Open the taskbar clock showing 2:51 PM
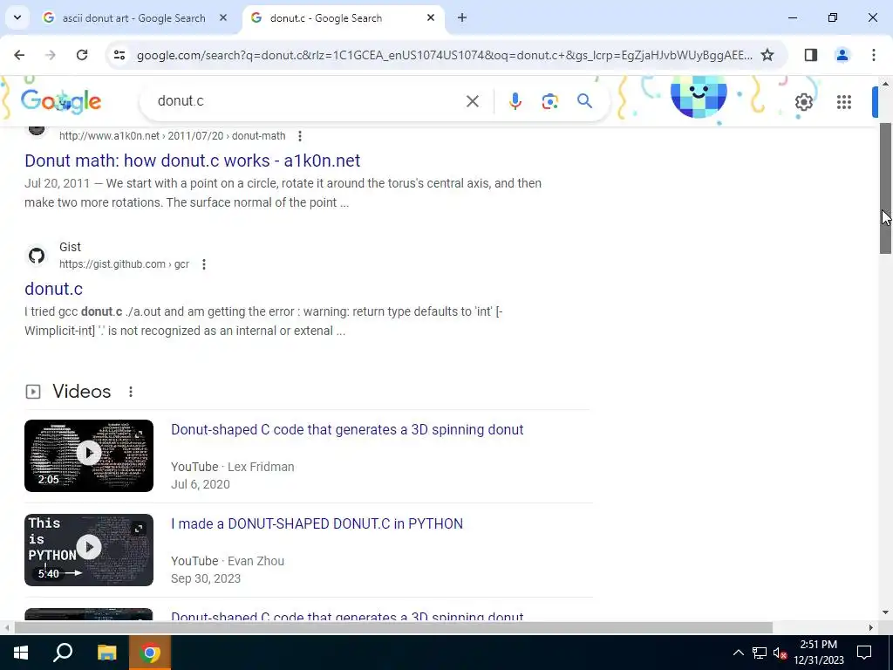Viewport: 893px width, 670px height. (x=818, y=653)
